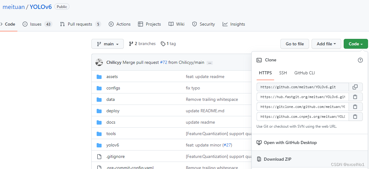
Task: Open Chilicyy author name link
Action: pos(114,63)
